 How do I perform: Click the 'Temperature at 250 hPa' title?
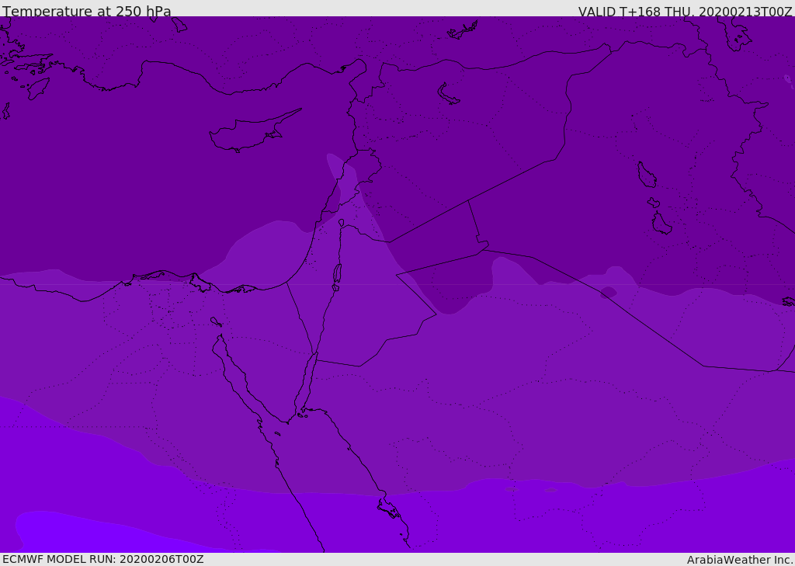(x=87, y=11)
